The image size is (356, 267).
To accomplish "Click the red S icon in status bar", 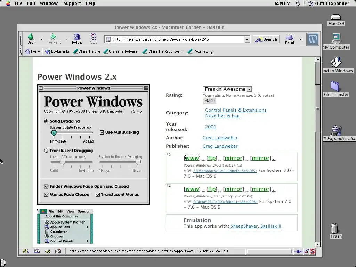I will tap(313, 251).
